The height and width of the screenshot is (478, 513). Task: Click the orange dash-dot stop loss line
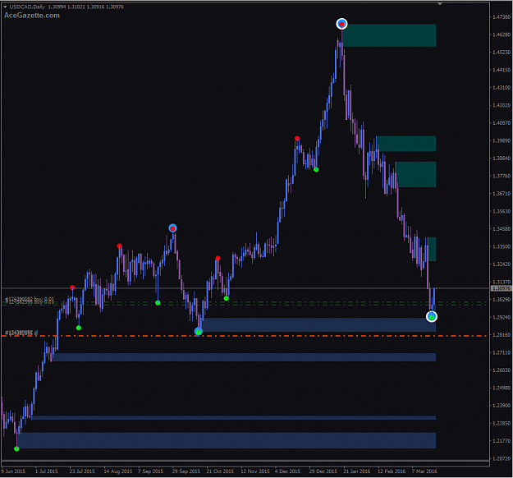pos(245,336)
